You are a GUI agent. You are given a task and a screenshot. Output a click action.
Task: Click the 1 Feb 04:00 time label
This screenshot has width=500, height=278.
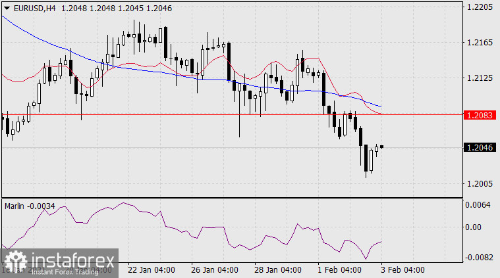(x=339, y=270)
